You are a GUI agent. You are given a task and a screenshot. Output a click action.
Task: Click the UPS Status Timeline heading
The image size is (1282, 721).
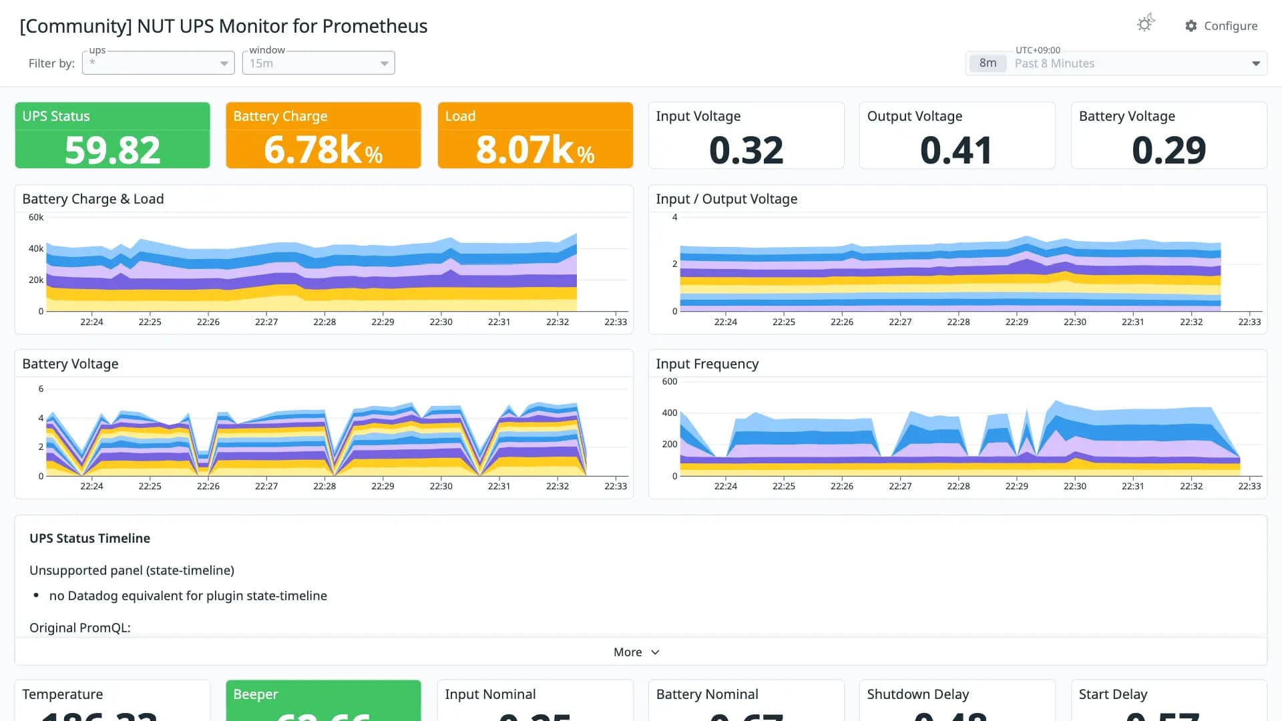tap(89, 538)
